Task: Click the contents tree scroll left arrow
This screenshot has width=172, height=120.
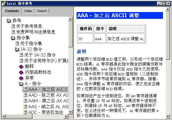Action: pyautogui.click(x=4, y=116)
